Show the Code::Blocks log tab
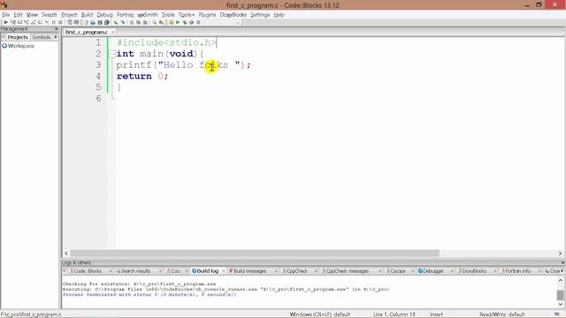Image resolution: width=566 pixels, height=318 pixels. 88,271
